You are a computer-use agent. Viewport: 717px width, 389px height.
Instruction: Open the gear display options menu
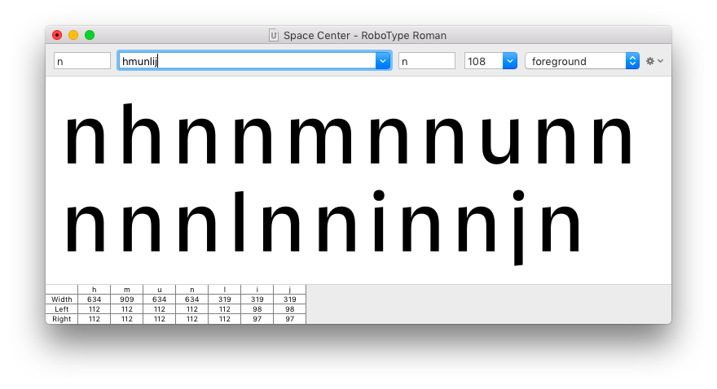[x=654, y=61]
